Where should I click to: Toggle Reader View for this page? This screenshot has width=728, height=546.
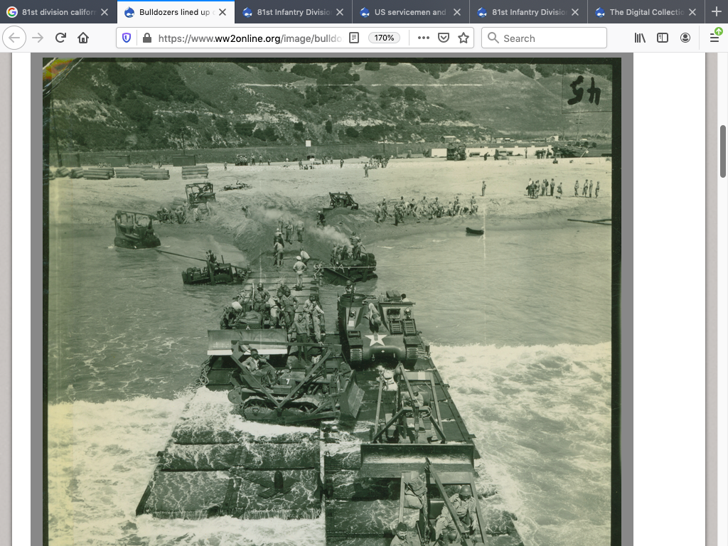pyautogui.click(x=354, y=38)
